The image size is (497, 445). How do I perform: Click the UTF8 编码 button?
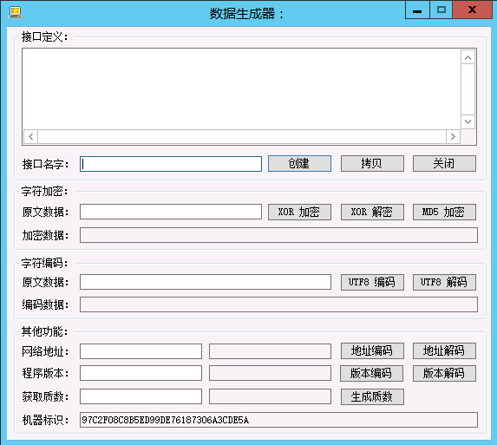pyautogui.click(x=372, y=282)
